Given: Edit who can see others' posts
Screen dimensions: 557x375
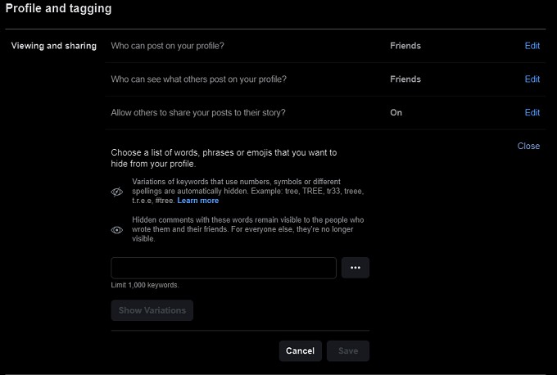Looking at the screenshot, I should [532, 79].
